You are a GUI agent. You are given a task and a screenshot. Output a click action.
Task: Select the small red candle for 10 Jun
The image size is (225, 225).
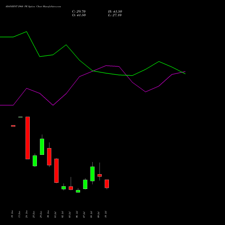coord(13,126)
